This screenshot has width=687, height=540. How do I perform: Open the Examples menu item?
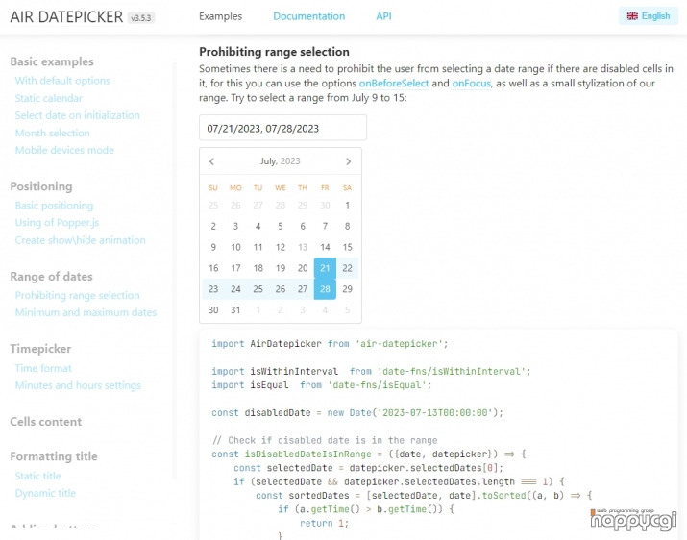[220, 16]
